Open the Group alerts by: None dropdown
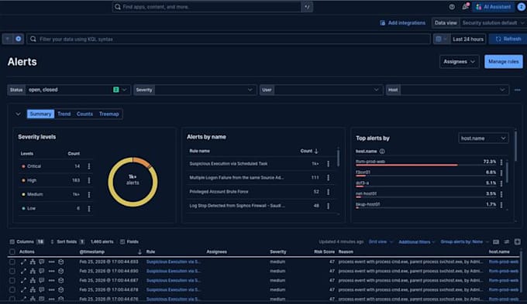Viewport: 527px width, 304px height. coord(464,241)
